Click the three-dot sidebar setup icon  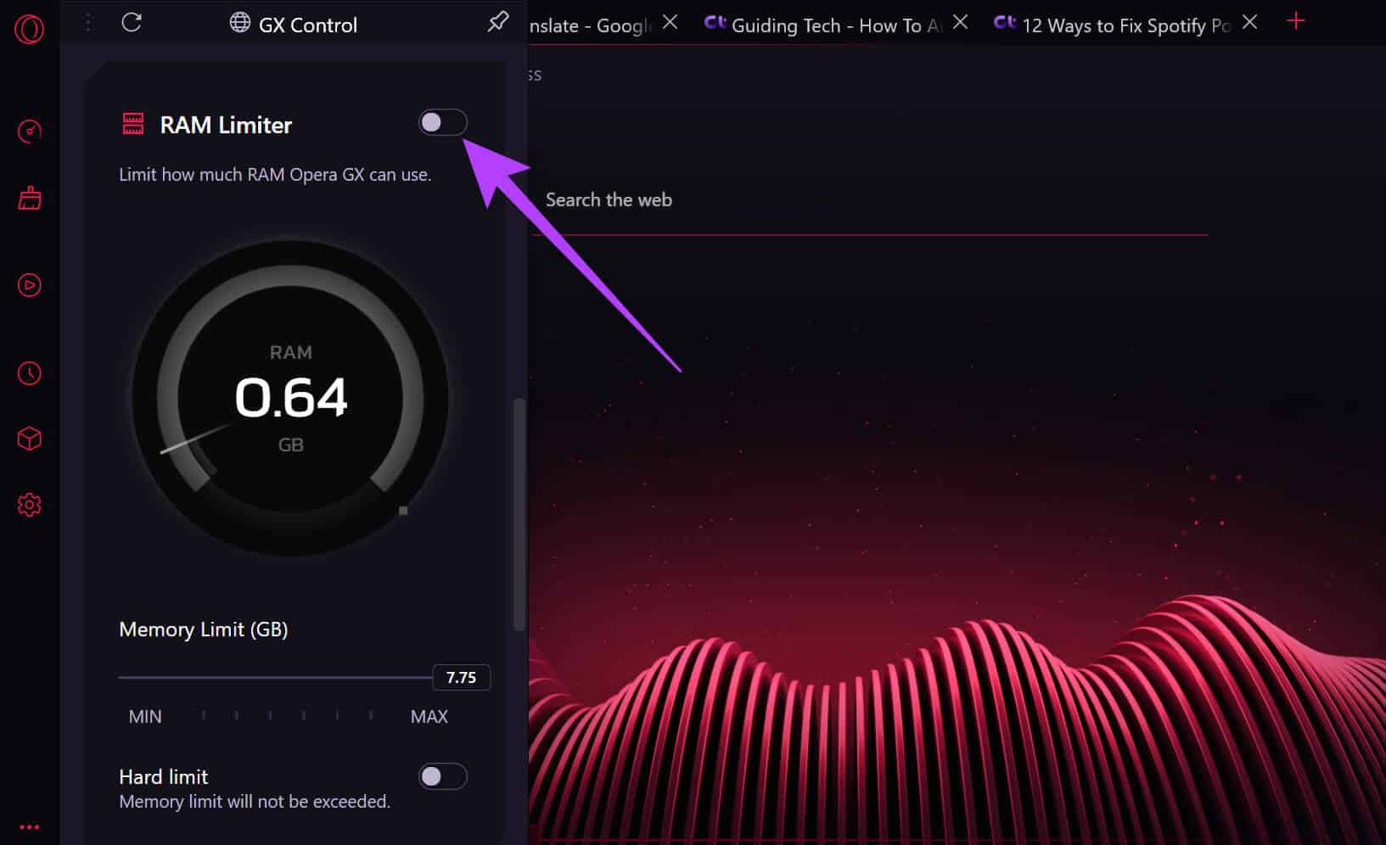coord(30,827)
